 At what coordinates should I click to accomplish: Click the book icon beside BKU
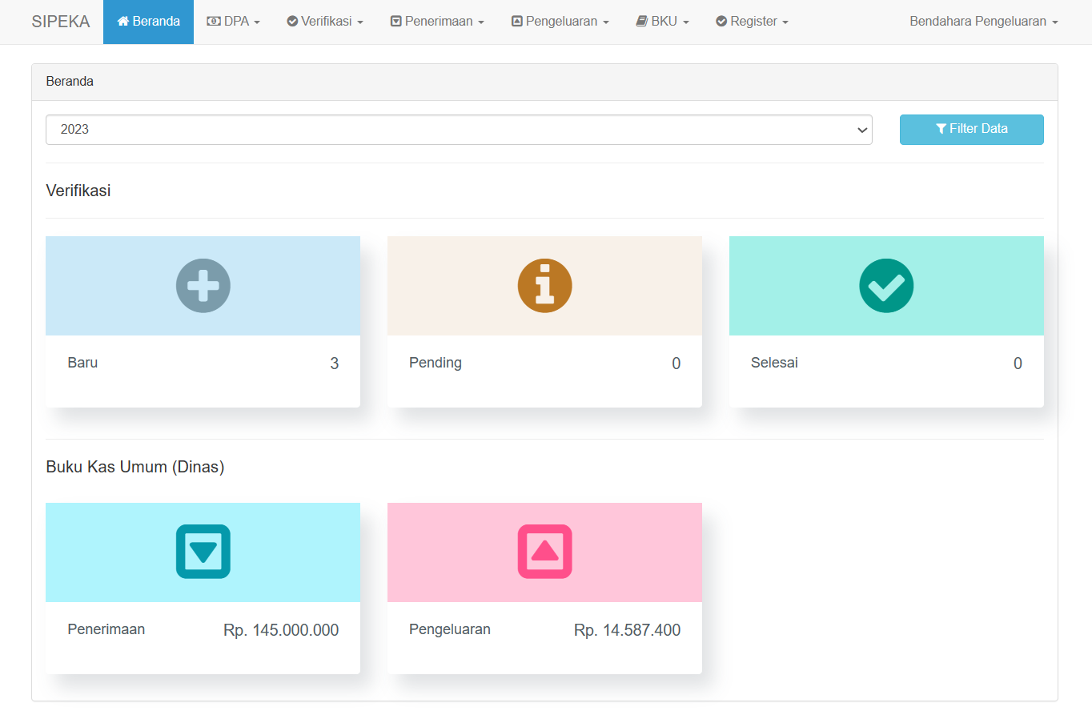[642, 22]
